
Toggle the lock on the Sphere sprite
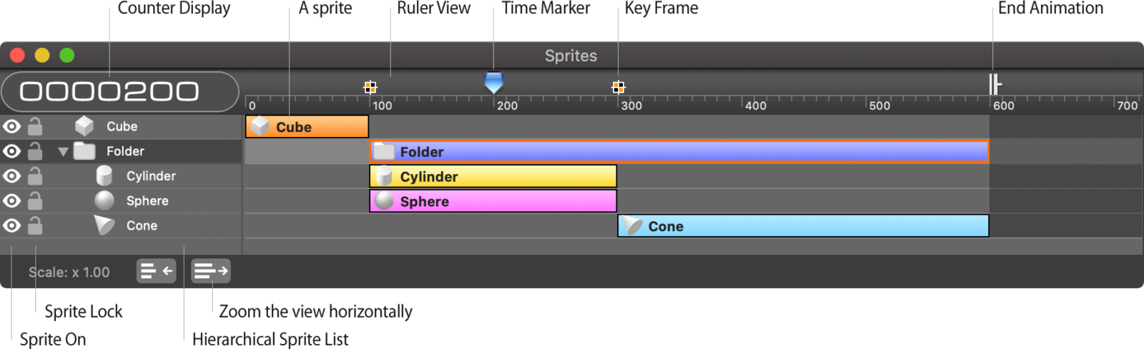[x=34, y=201]
